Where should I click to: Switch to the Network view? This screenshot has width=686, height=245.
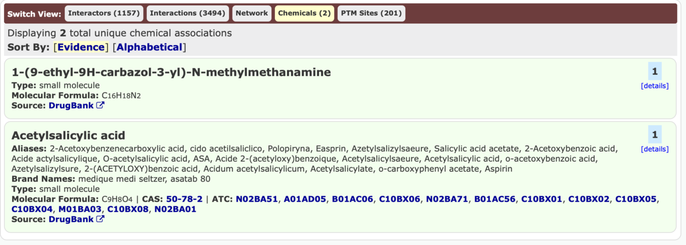[x=252, y=13]
